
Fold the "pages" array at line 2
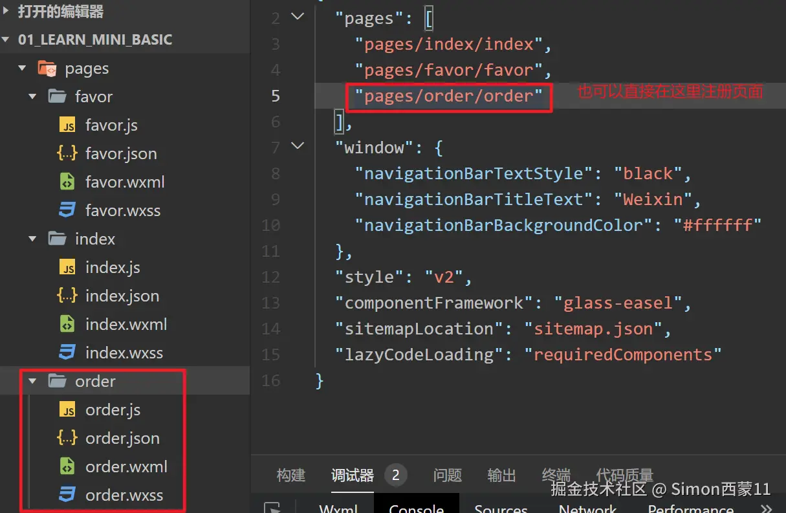click(x=297, y=17)
